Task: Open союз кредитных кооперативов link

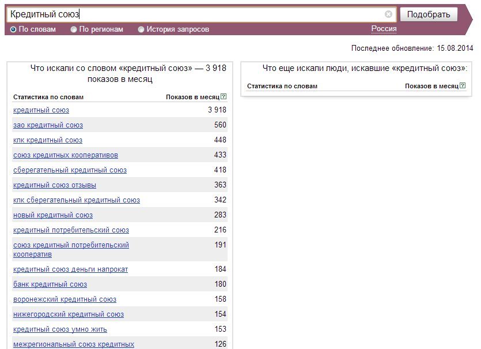Action: tap(66, 155)
